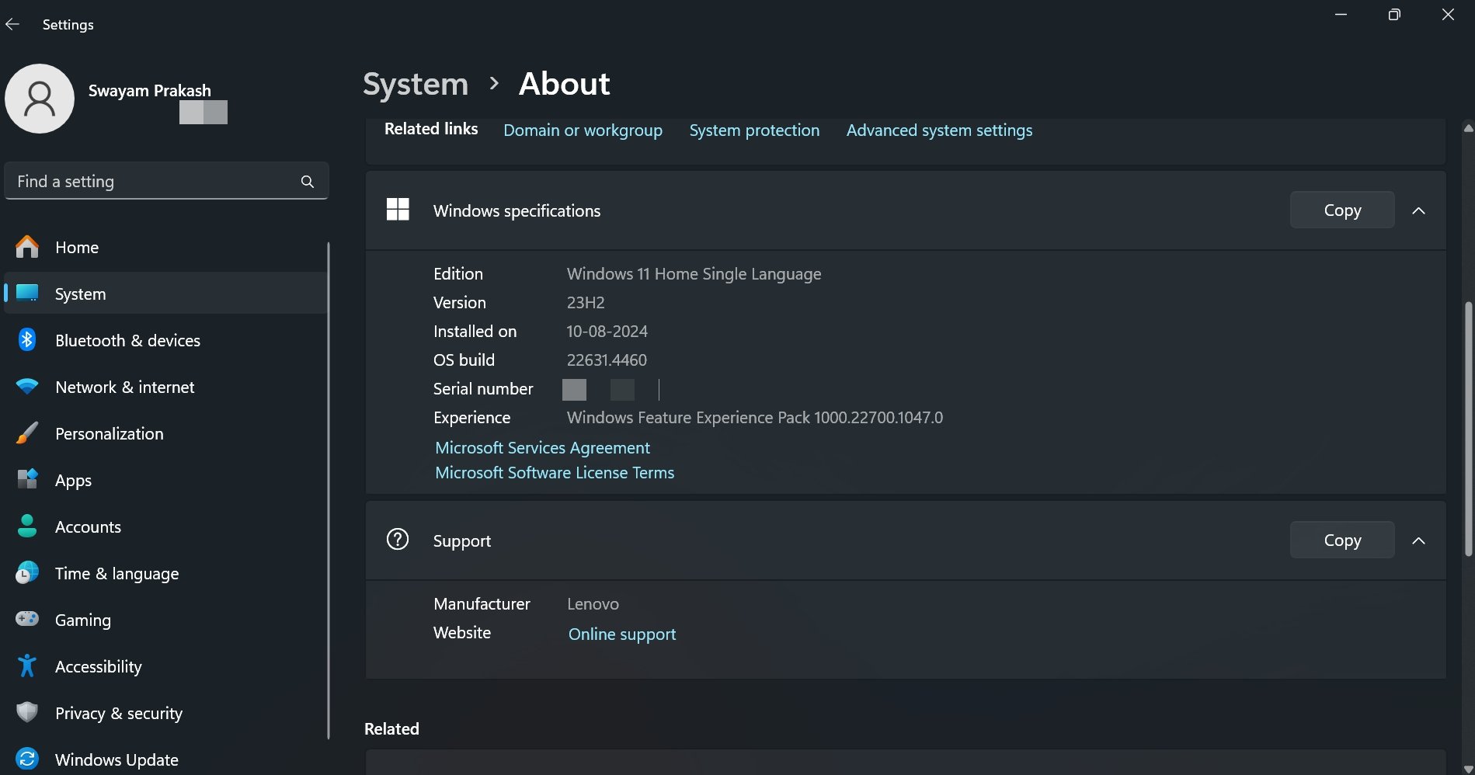Collapse the Support section chevron
The height and width of the screenshot is (775, 1475).
coord(1418,540)
